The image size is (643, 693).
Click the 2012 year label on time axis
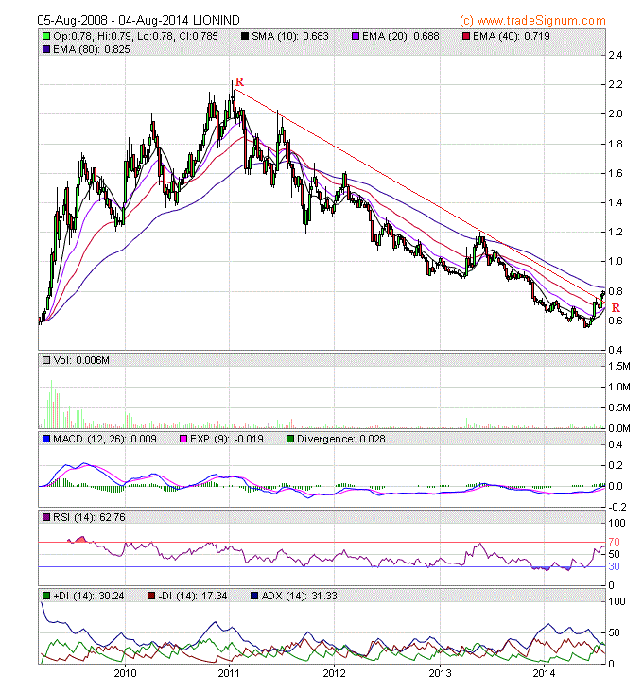tap(334, 673)
